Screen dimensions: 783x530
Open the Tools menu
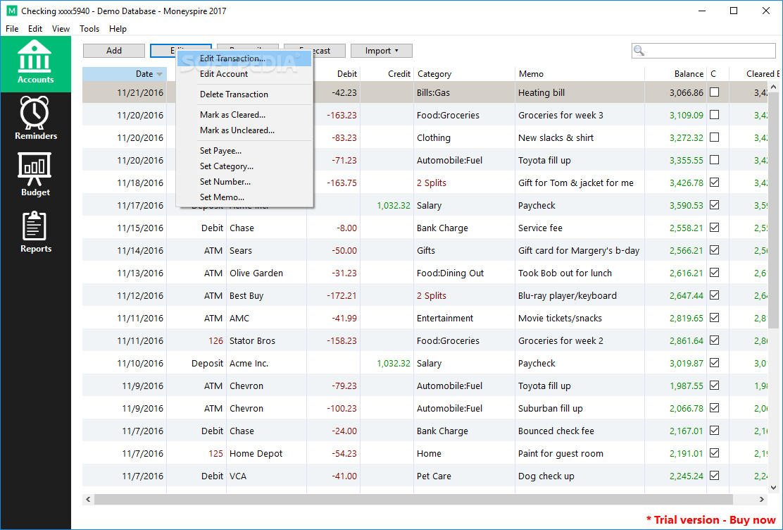(89, 29)
